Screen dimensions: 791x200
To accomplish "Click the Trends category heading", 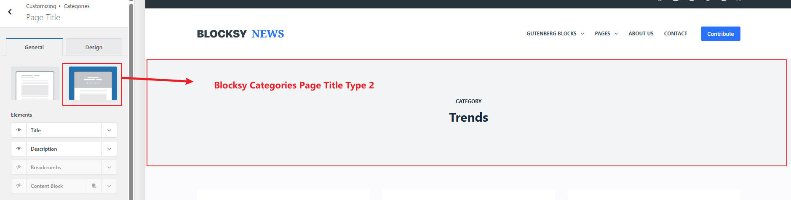I will [468, 117].
